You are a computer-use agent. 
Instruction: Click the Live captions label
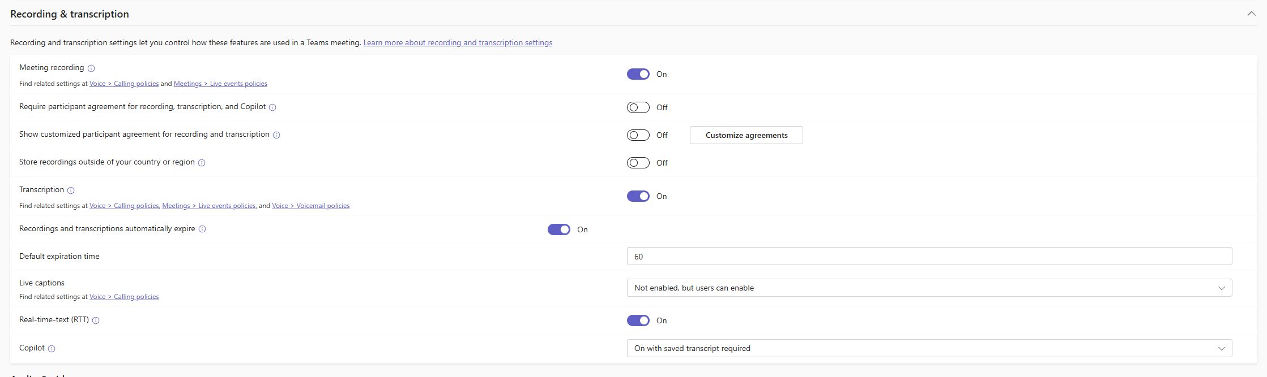tap(42, 283)
